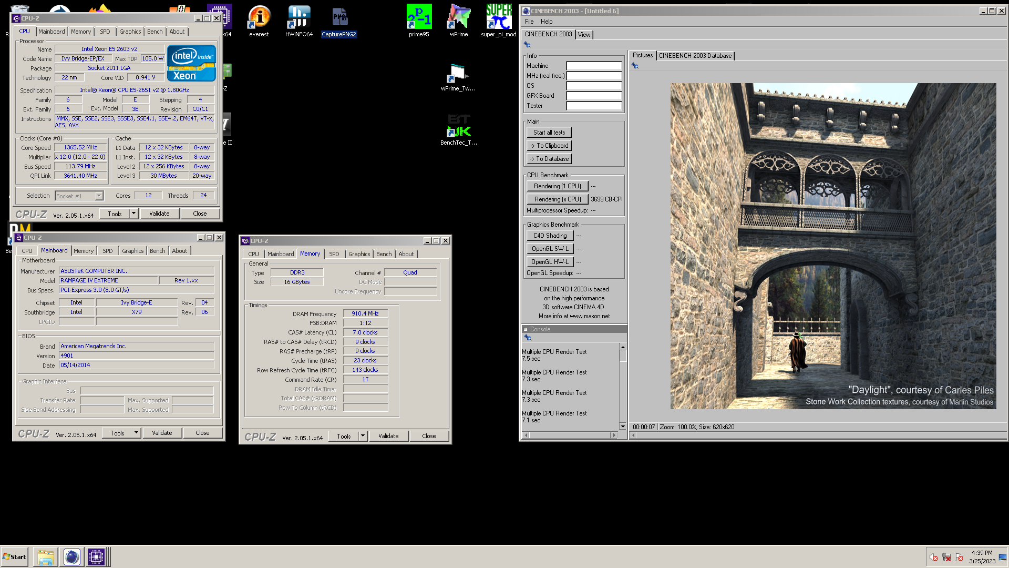The image size is (1009, 568).
Task: Open the File menu in Cinebench
Action: click(529, 22)
